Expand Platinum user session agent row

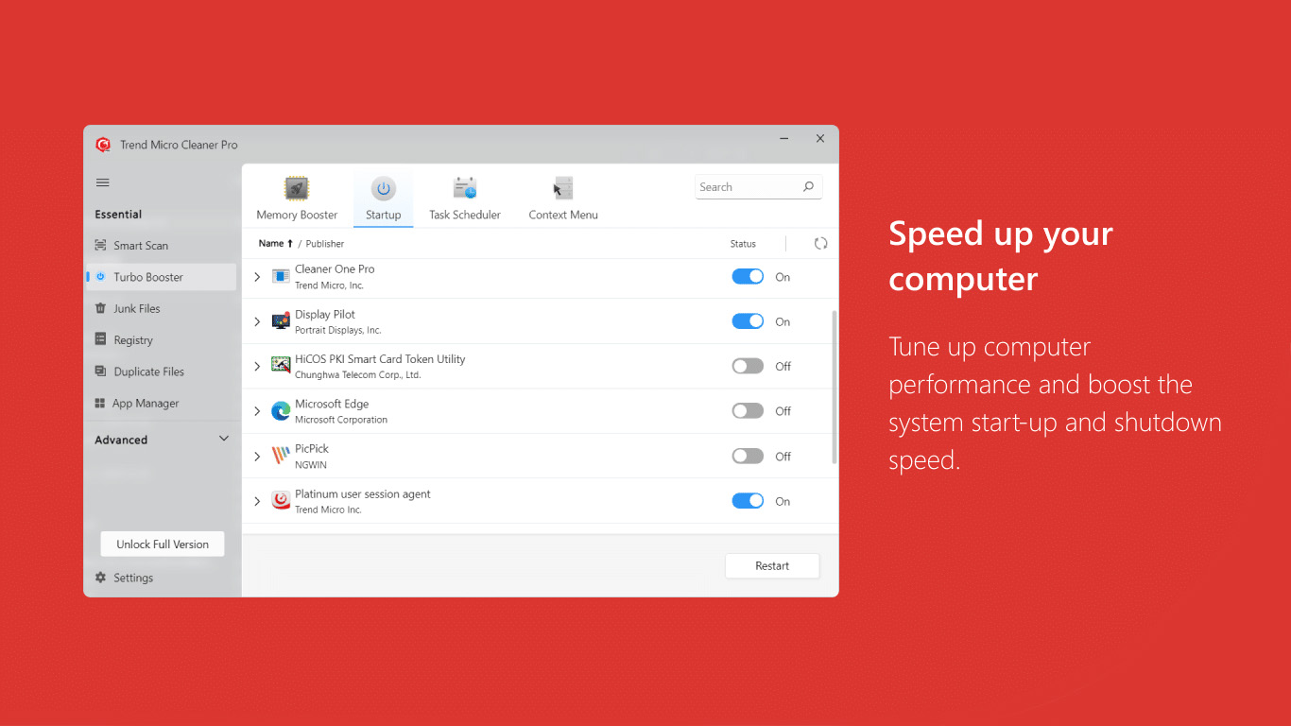click(257, 501)
